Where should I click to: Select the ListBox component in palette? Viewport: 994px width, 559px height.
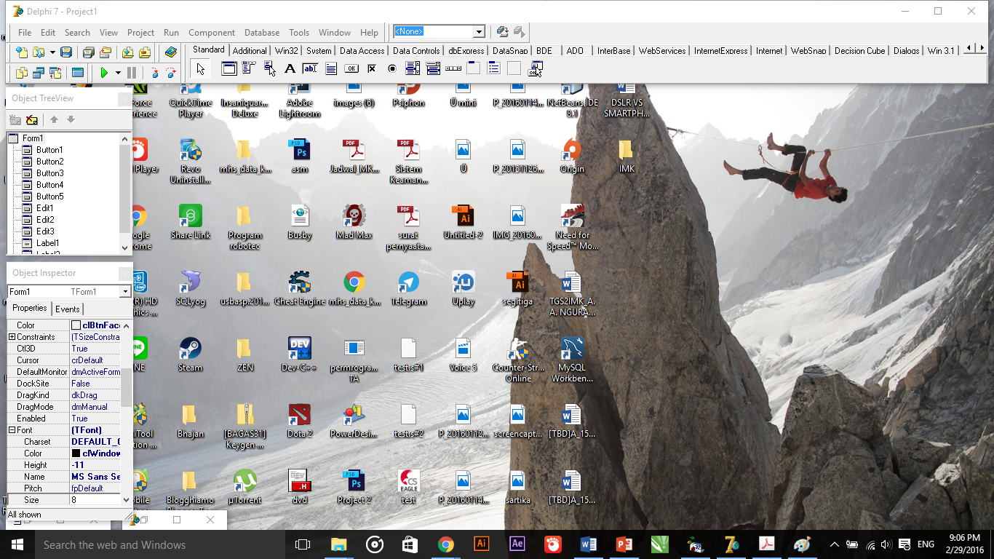pos(413,69)
